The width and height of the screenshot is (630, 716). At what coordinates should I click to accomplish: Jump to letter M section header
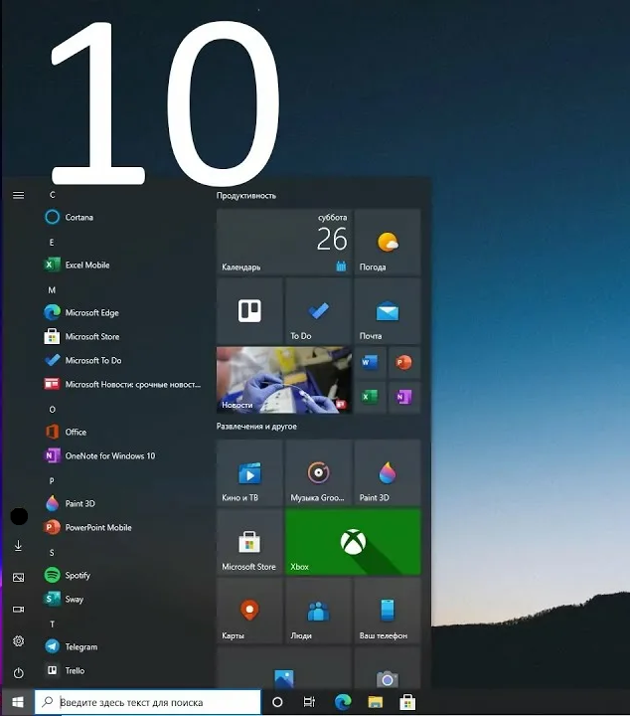click(x=52, y=290)
